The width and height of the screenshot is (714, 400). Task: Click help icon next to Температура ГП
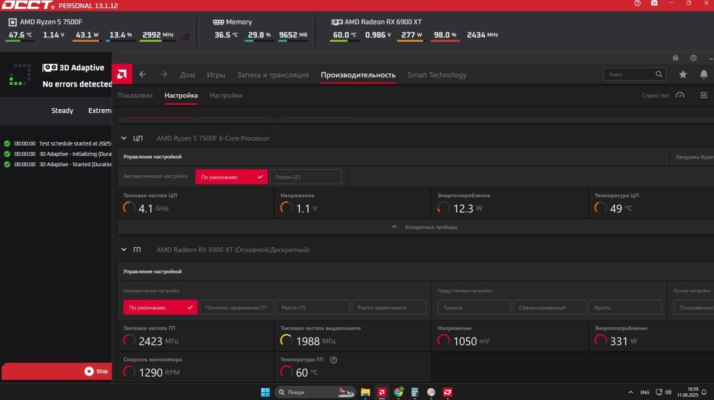click(x=334, y=360)
